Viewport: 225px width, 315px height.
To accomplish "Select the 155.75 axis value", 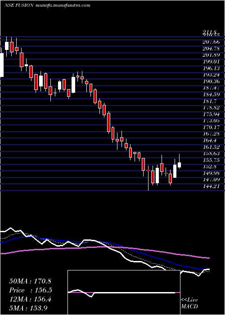I will point(211,160).
